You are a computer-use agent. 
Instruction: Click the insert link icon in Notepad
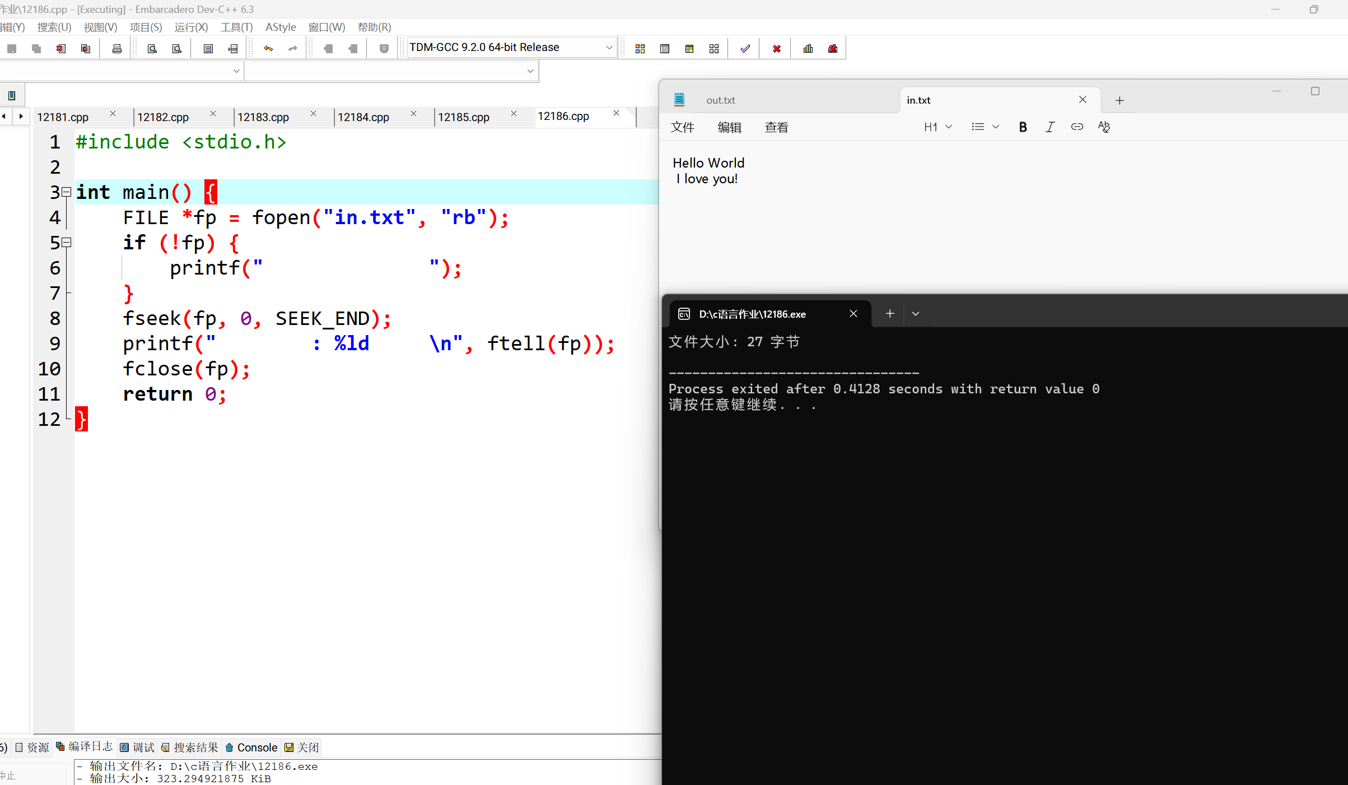[x=1076, y=127]
